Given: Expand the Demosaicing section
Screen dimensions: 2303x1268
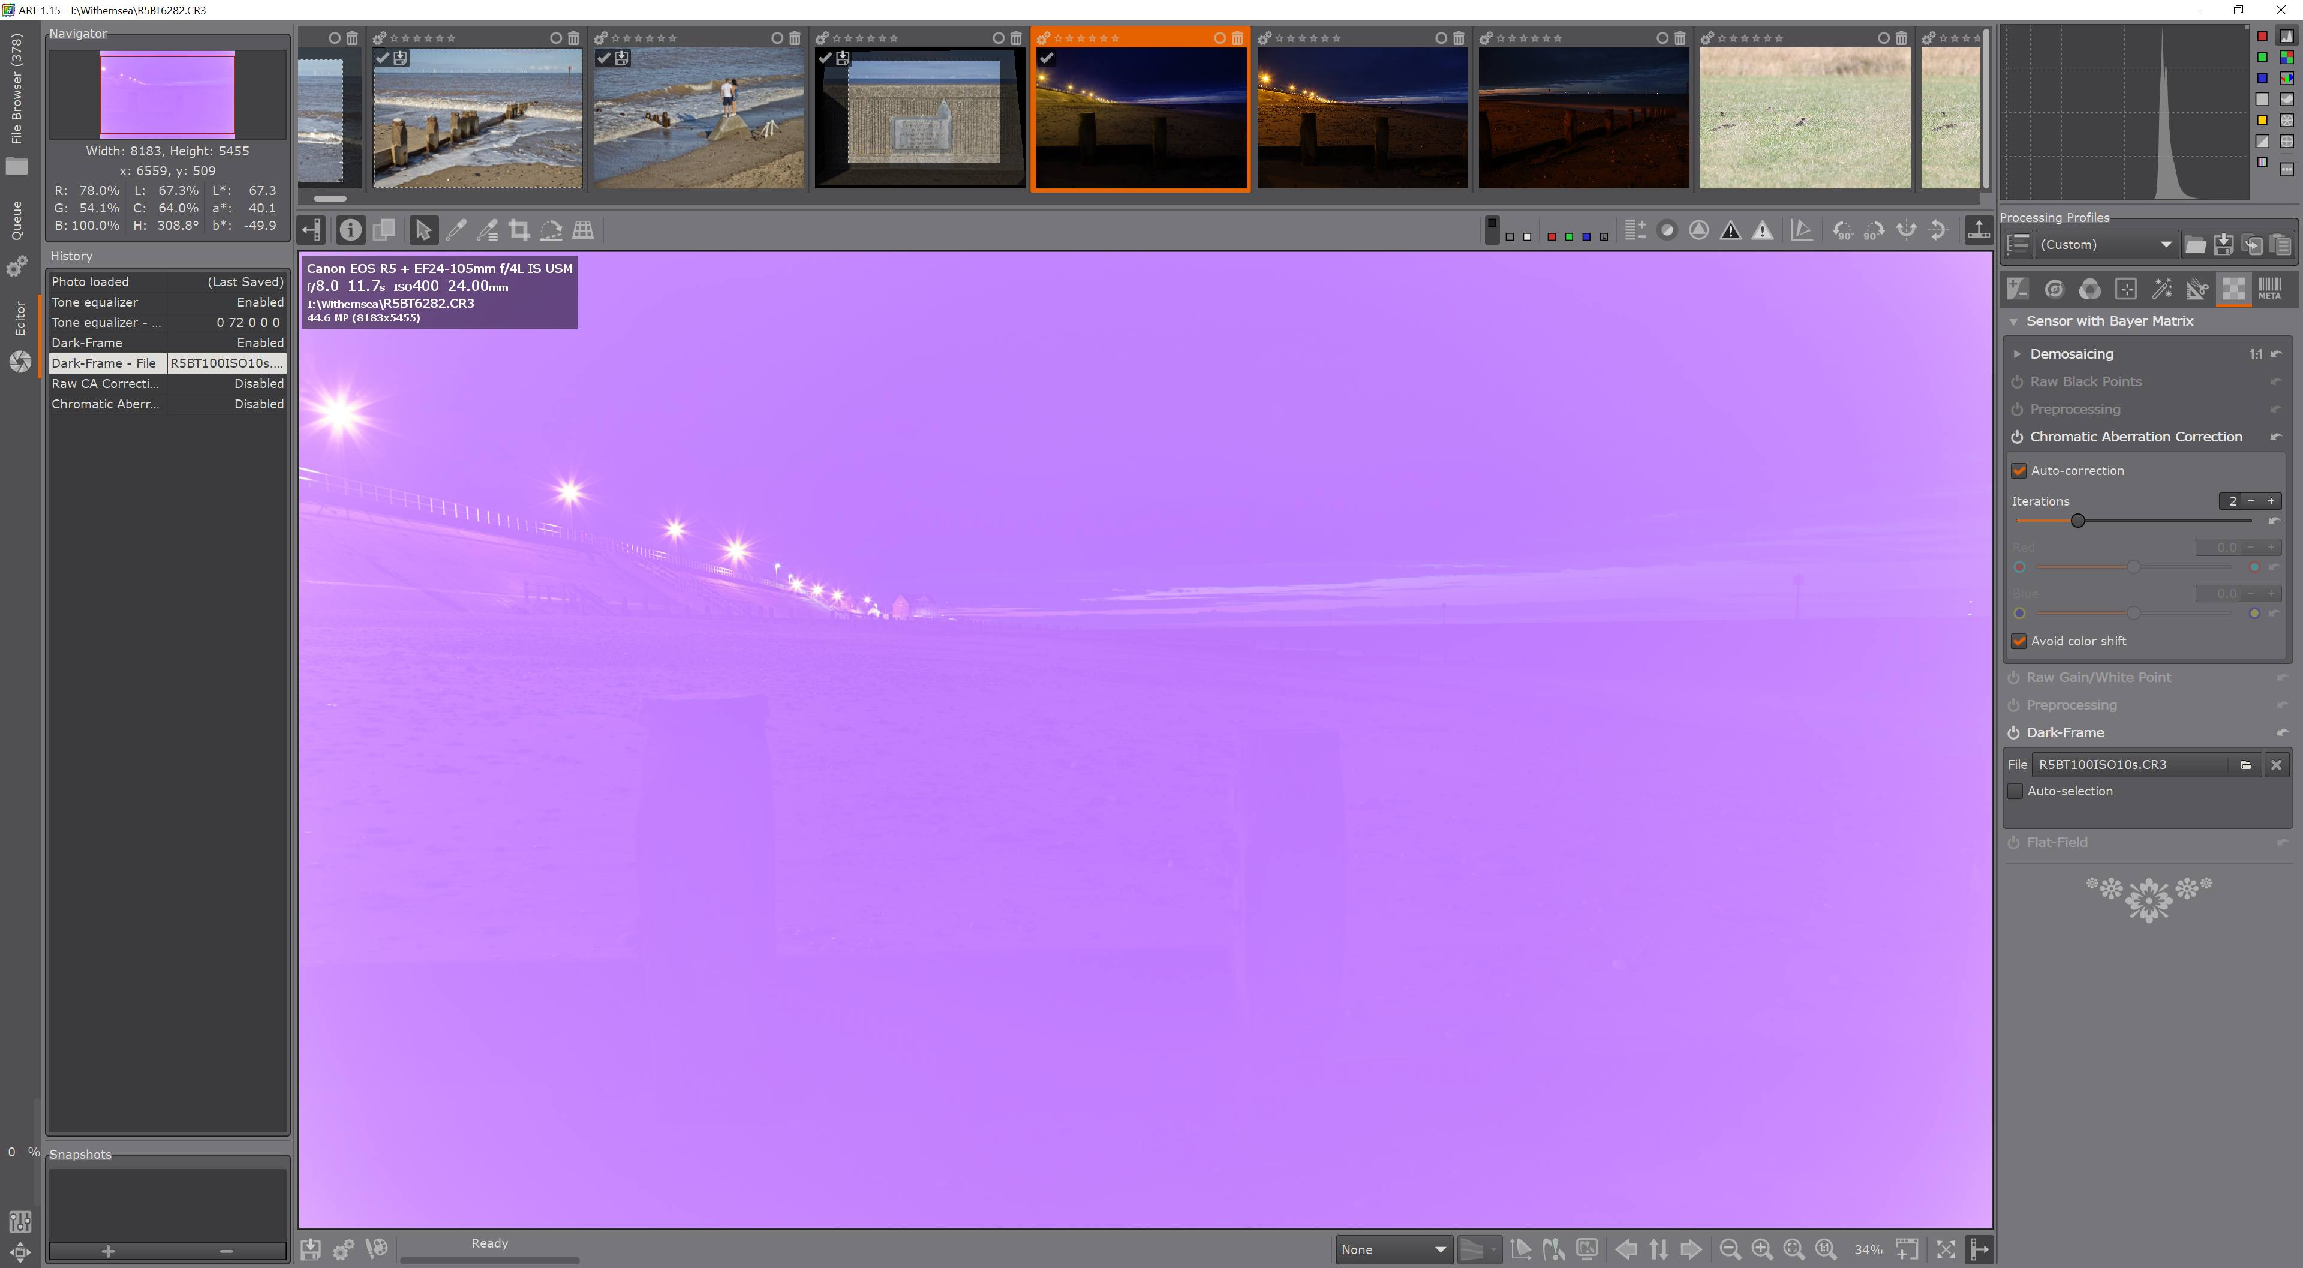Looking at the screenshot, I should [x=2017, y=354].
